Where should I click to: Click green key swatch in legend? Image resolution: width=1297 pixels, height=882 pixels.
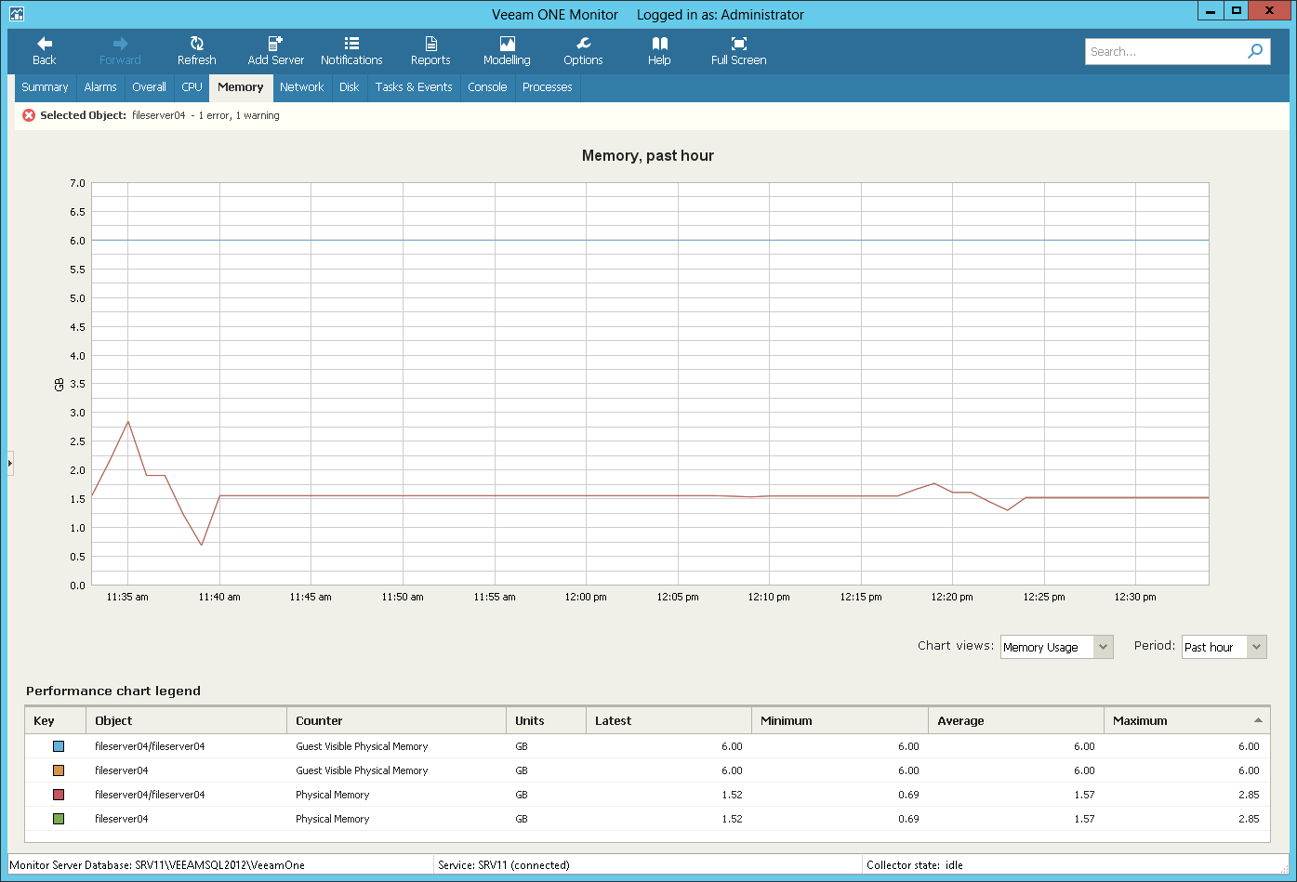click(58, 819)
